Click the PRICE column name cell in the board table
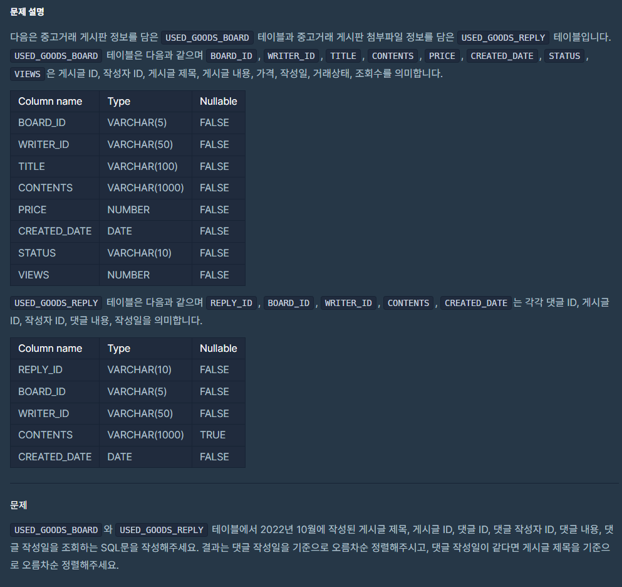The height and width of the screenshot is (587, 622). [x=54, y=209]
